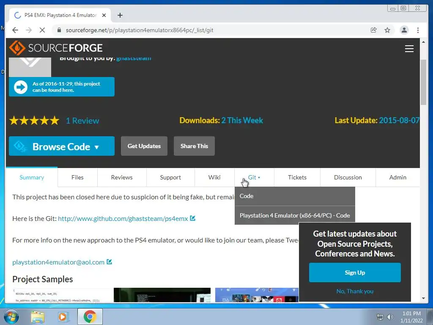Click the Last Update 2015-08-07 date
This screenshot has width=433, height=325.
(399, 120)
